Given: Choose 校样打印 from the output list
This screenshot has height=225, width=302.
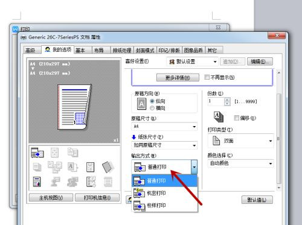Looking at the screenshot, I should point(165,206).
